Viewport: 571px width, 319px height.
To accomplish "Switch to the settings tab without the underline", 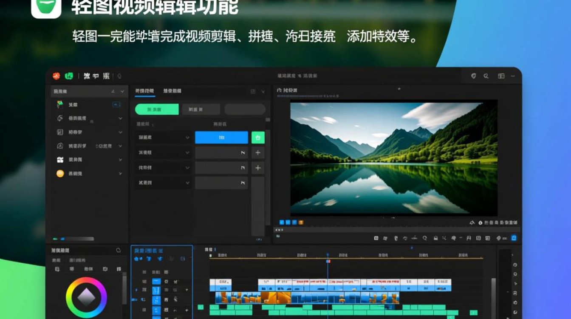I will point(172,91).
